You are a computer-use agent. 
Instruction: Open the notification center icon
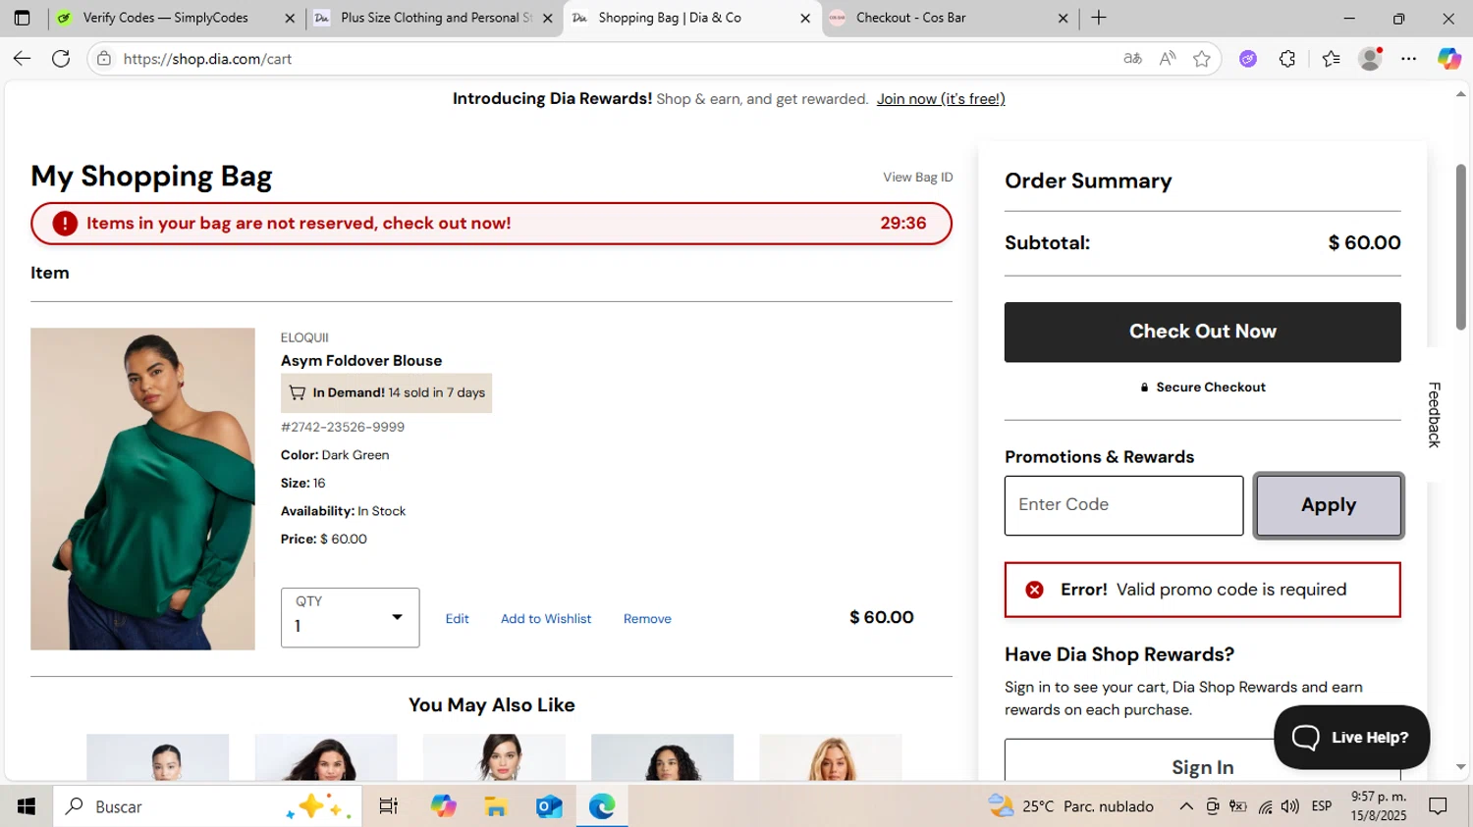[1439, 806]
